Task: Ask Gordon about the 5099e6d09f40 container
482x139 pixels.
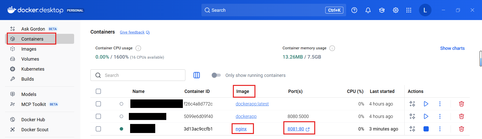Action: pos(412,116)
